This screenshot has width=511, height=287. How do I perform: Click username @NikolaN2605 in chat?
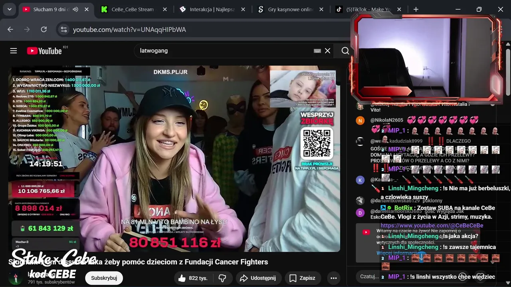click(x=387, y=120)
